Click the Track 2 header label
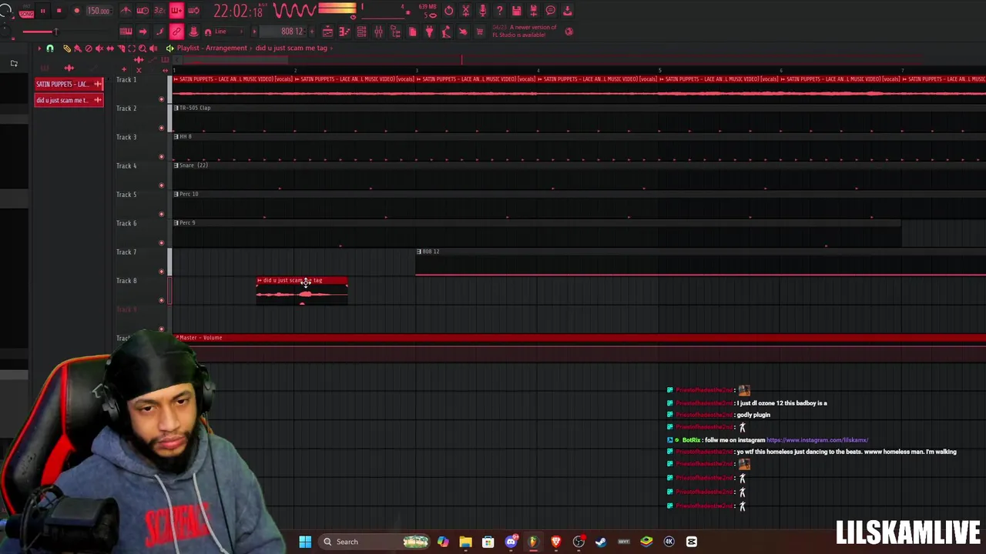Viewport: 986px width, 554px height. (126, 108)
